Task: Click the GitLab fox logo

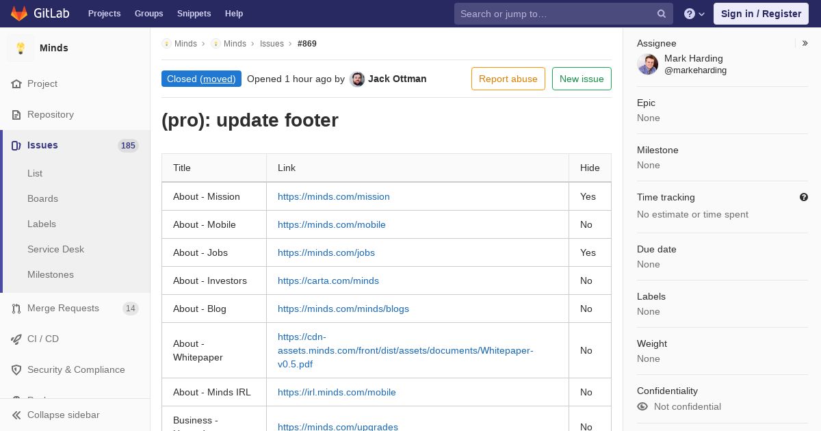Action: tap(19, 13)
